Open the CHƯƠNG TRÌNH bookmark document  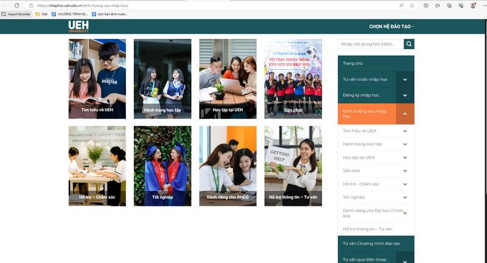click(69, 14)
